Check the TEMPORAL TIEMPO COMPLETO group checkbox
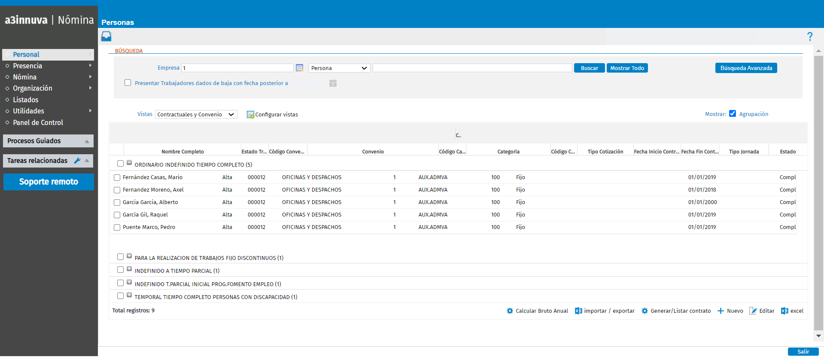 pyautogui.click(x=120, y=296)
